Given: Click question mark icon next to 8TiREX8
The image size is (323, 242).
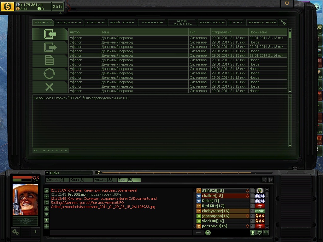Looking at the screenshot, I should [x=252, y=191].
